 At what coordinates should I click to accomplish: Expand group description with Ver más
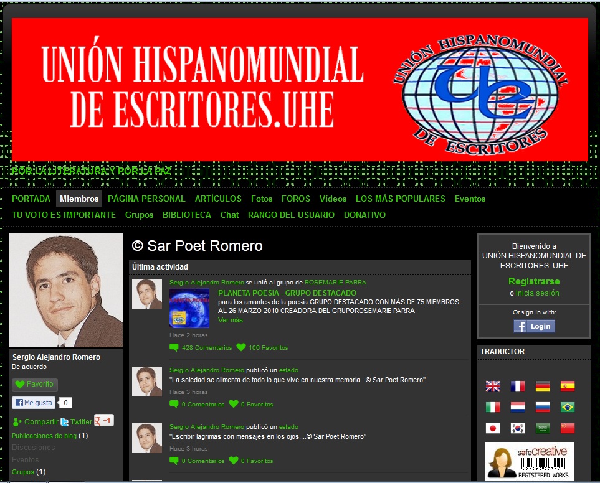click(231, 320)
